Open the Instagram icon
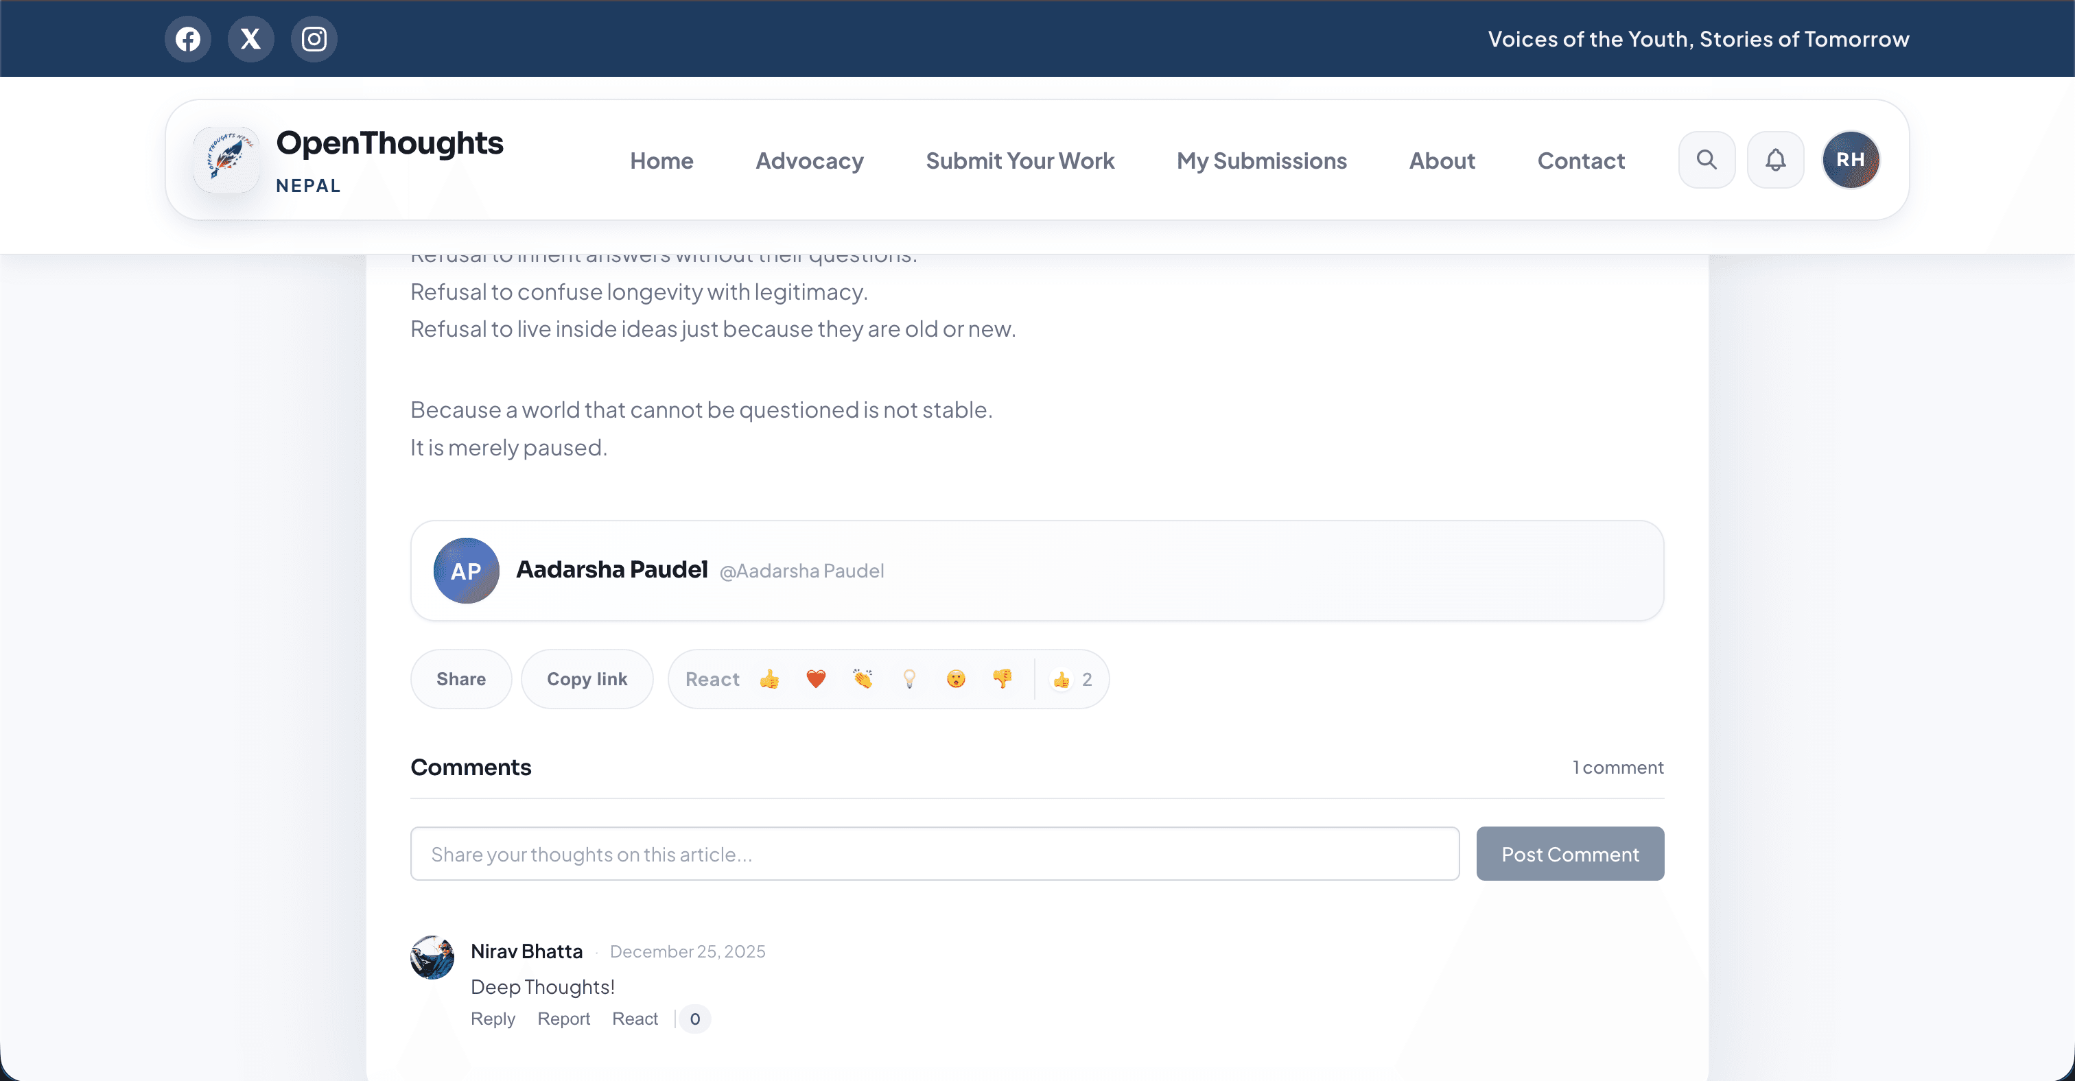 (x=314, y=38)
